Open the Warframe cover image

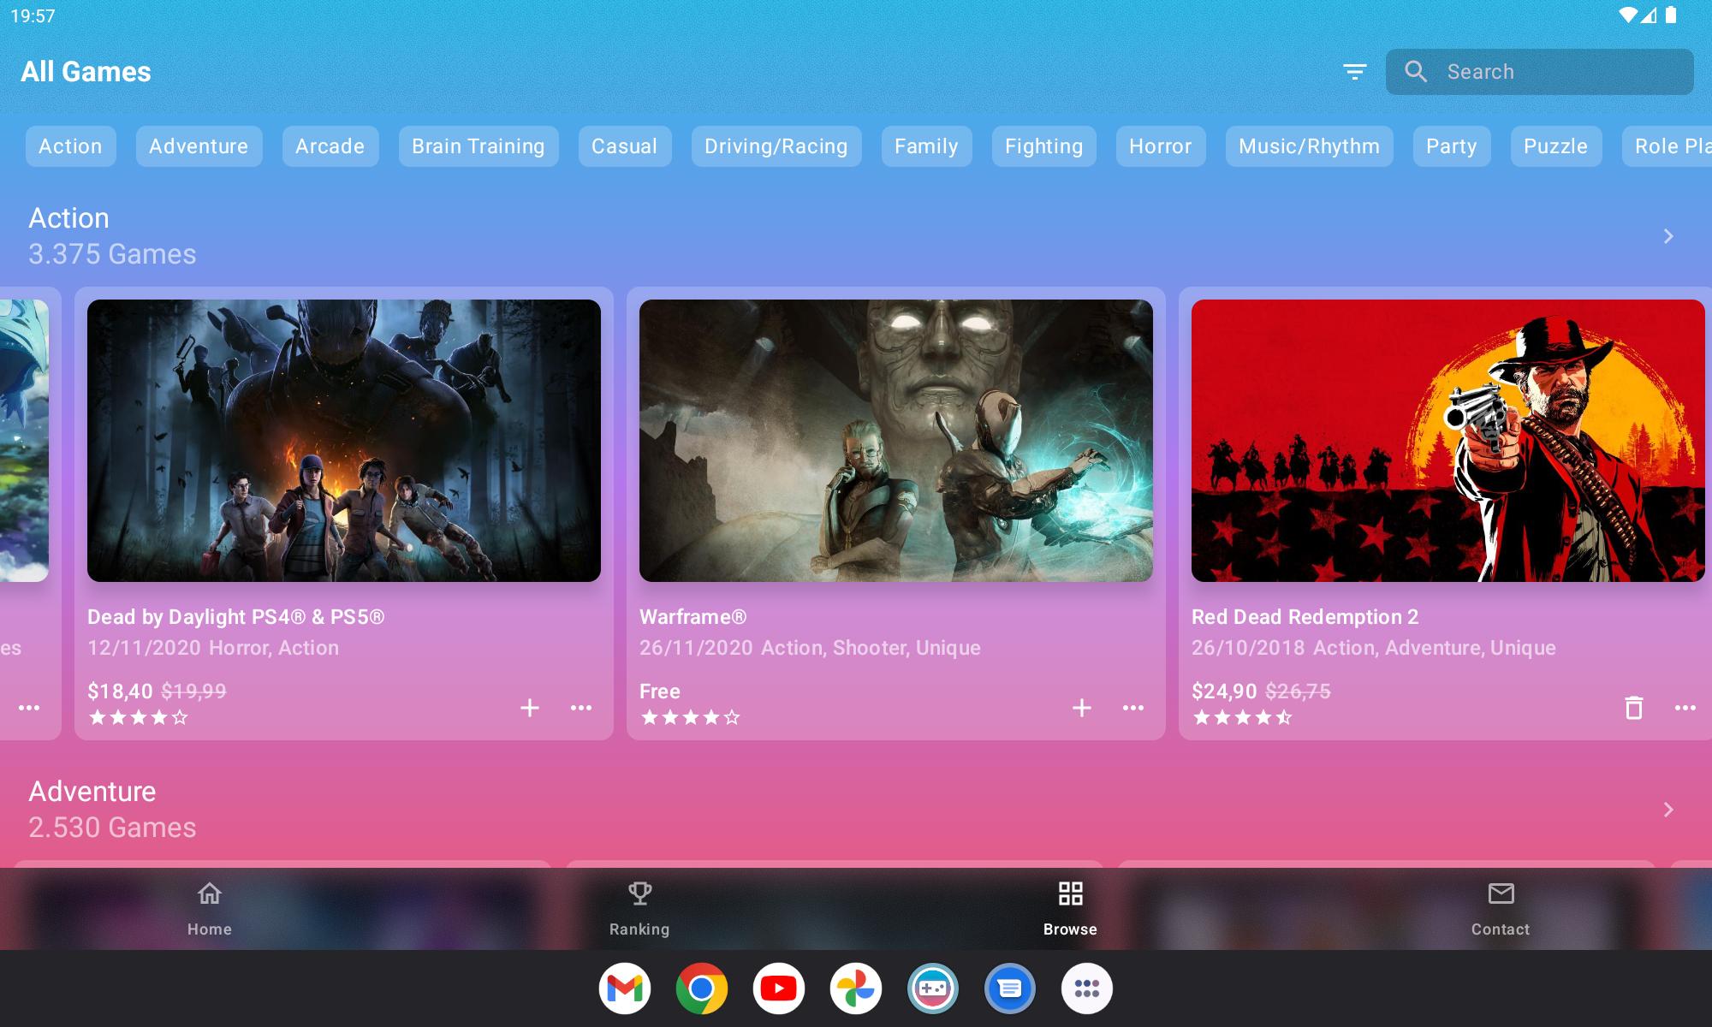[896, 441]
